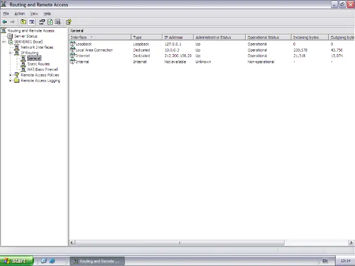Click the Refresh toolbar icon
Image resolution: width=355 pixels, height=266 pixels.
tap(50, 22)
